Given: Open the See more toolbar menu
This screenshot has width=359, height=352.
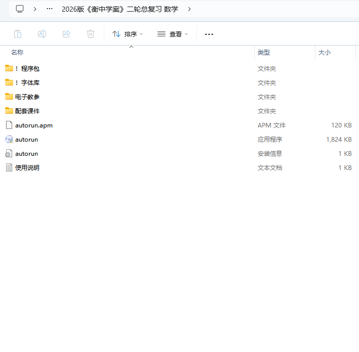Looking at the screenshot, I should [x=209, y=34].
